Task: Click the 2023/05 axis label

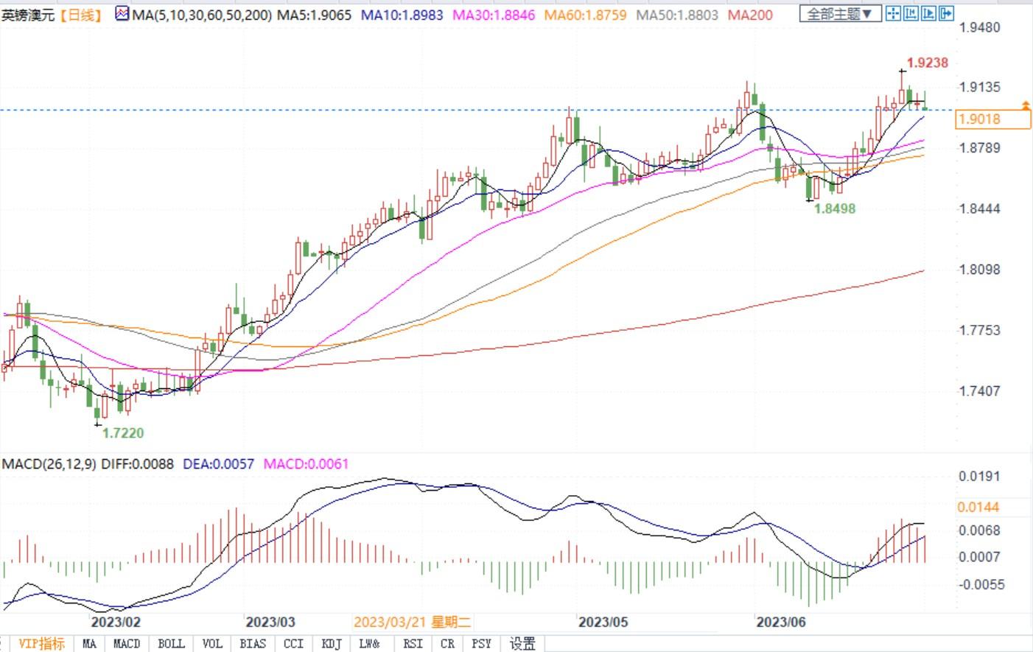Action: tap(603, 622)
